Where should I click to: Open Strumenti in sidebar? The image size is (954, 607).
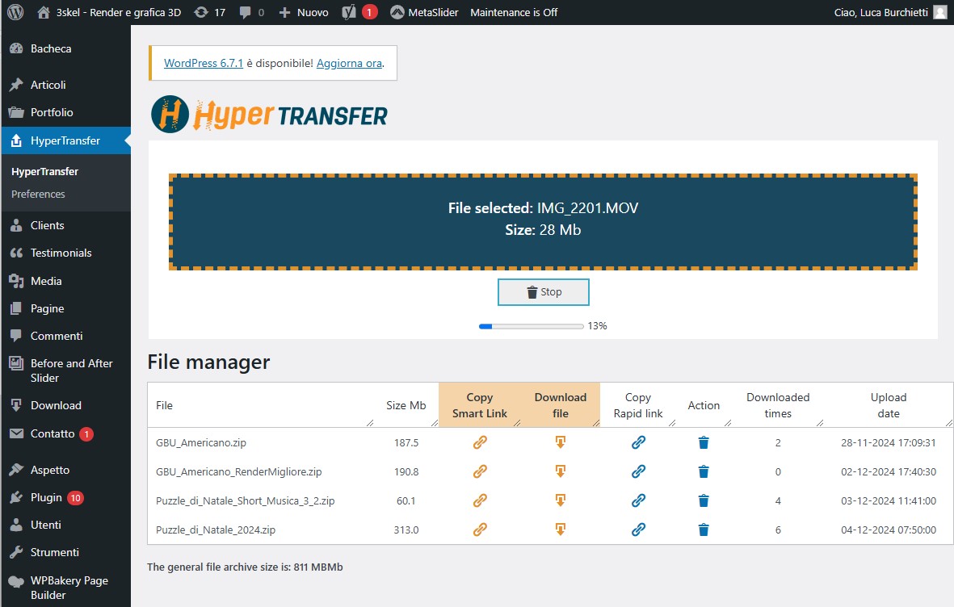[65, 552]
